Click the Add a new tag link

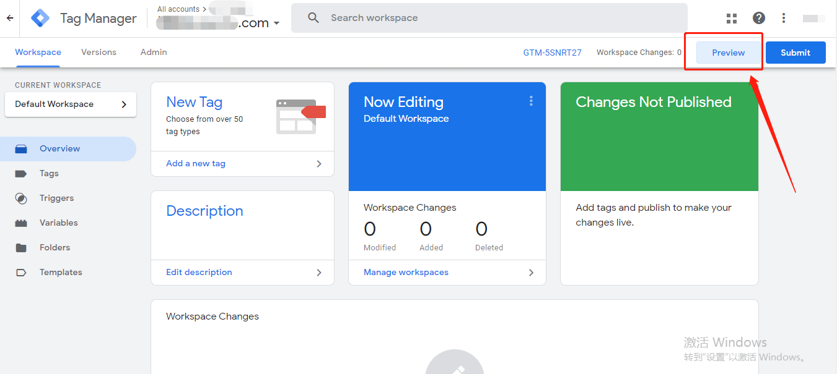pyautogui.click(x=196, y=164)
